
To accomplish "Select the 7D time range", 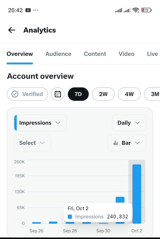I will (78, 94).
